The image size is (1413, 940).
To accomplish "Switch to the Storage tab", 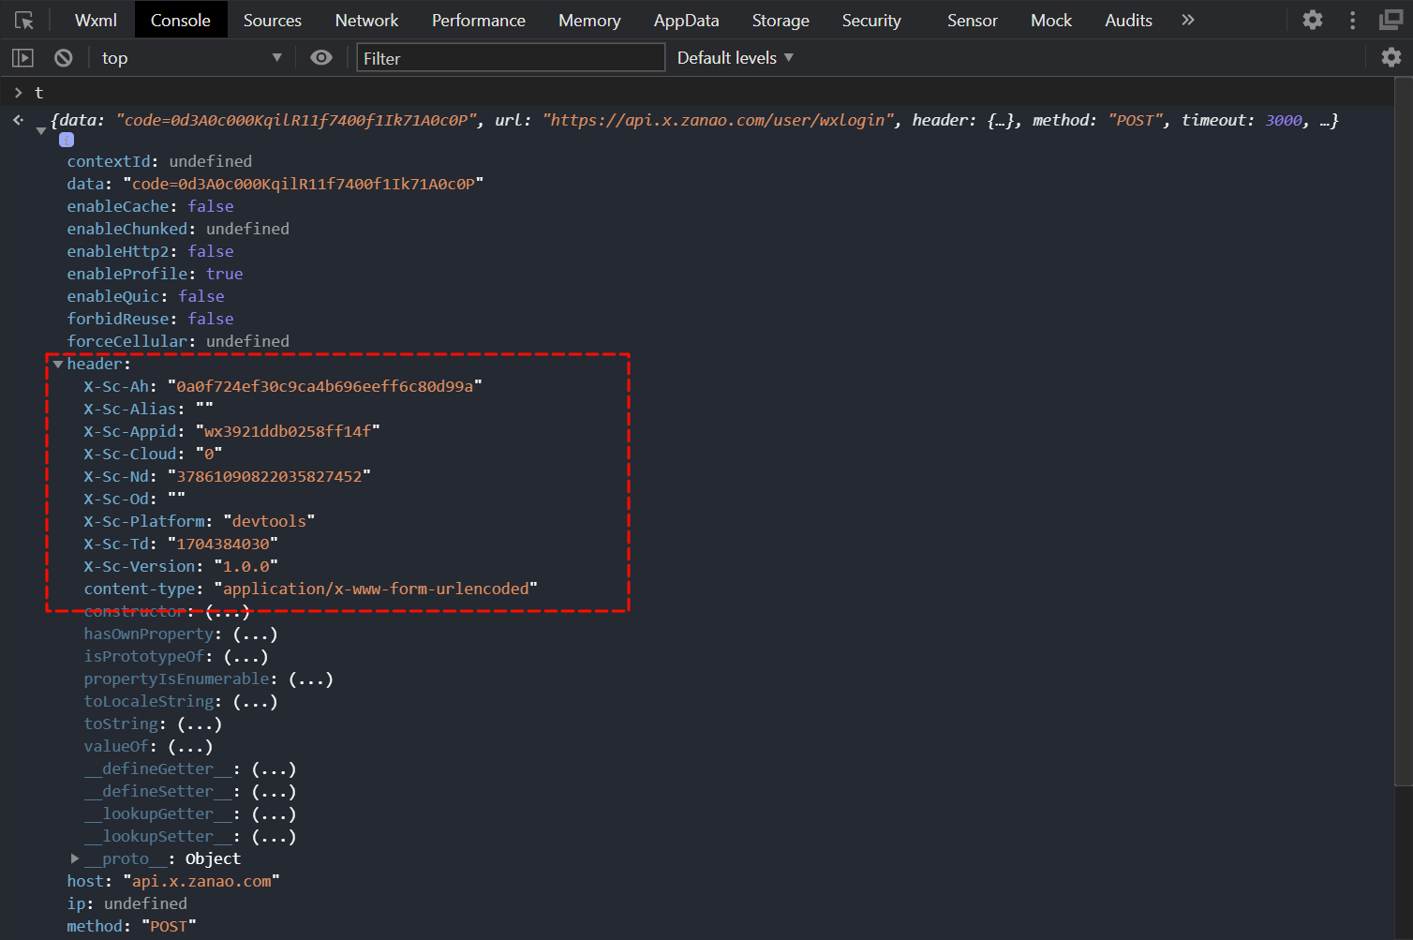I will [781, 20].
